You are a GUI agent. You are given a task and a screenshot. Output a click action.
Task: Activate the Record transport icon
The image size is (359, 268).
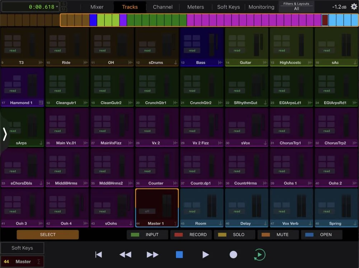click(233, 254)
